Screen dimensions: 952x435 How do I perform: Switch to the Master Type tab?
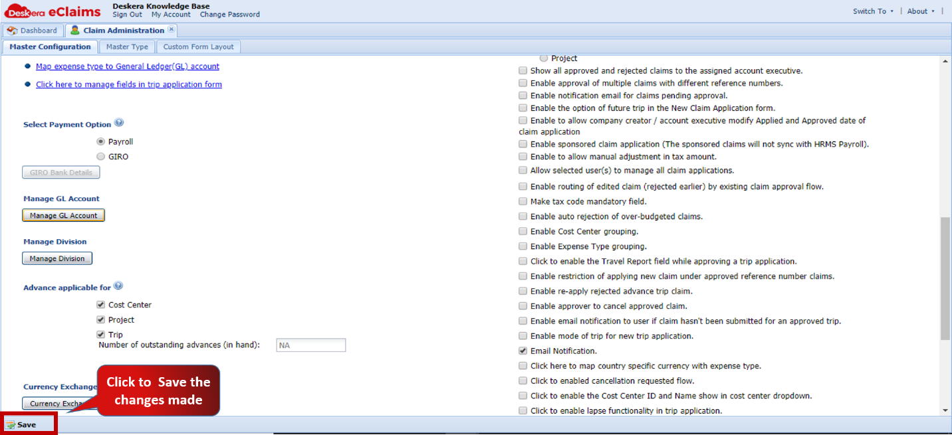coord(127,46)
